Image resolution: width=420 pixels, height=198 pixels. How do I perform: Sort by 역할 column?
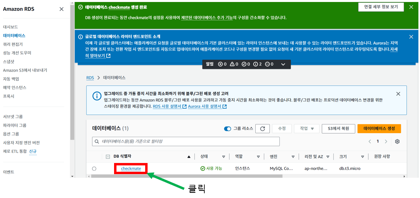[258, 157]
